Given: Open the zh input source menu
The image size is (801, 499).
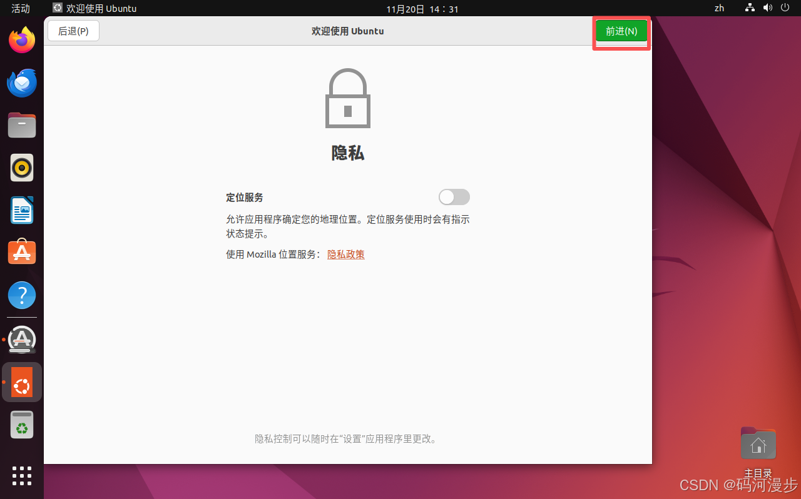Looking at the screenshot, I should (720, 8).
